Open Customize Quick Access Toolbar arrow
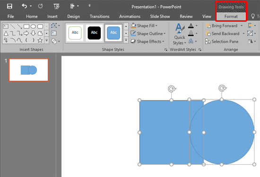This screenshot has height=177, width=260. [89, 6]
